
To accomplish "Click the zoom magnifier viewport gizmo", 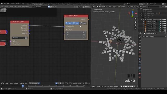I will point(135,19).
